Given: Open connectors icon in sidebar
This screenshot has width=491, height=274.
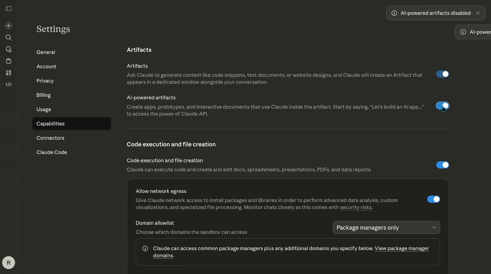Looking at the screenshot, I should tap(8, 73).
